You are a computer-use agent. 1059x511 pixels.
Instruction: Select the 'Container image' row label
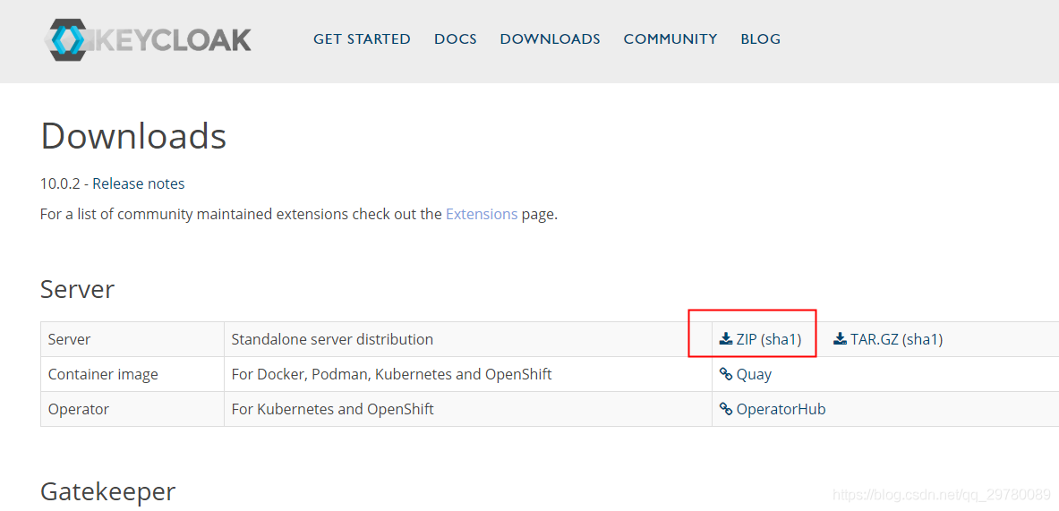pyautogui.click(x=103, y=374)
